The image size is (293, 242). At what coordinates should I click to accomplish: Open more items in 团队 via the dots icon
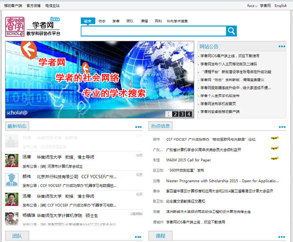138,237
